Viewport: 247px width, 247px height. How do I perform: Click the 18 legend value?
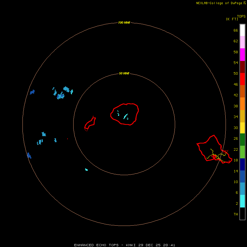click(236, 160)
